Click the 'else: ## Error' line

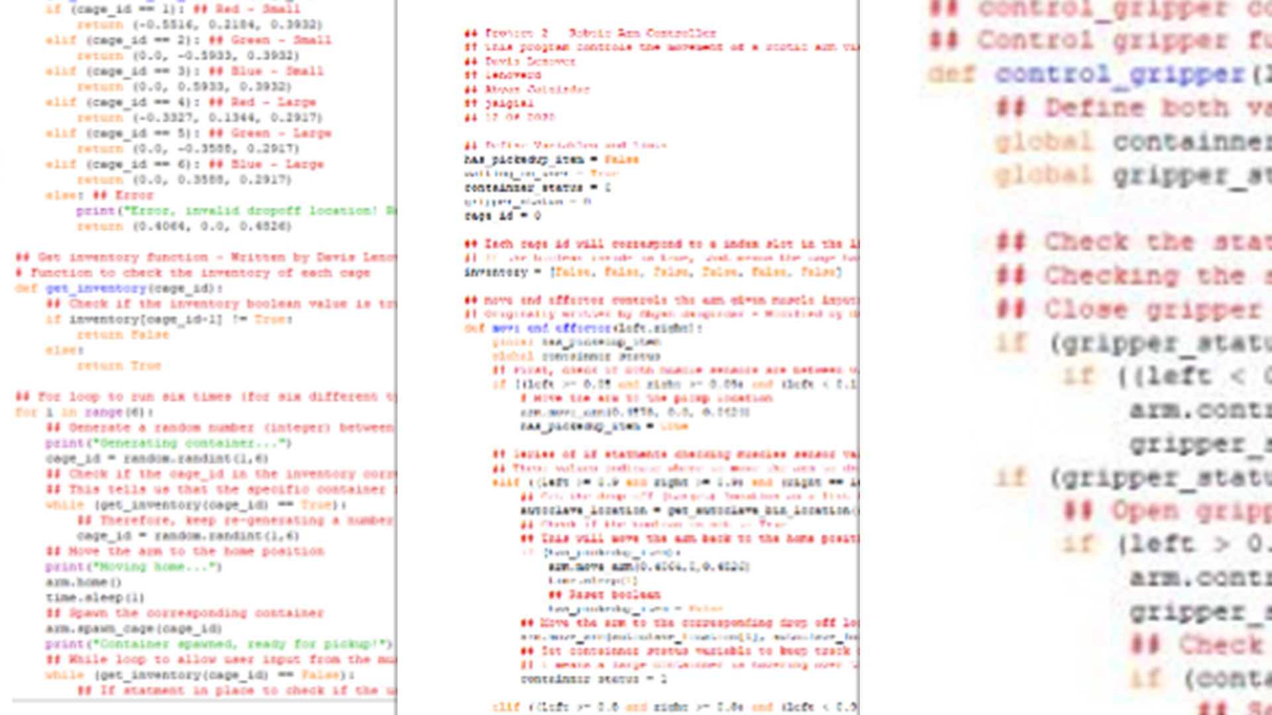[x=99, y=195]
